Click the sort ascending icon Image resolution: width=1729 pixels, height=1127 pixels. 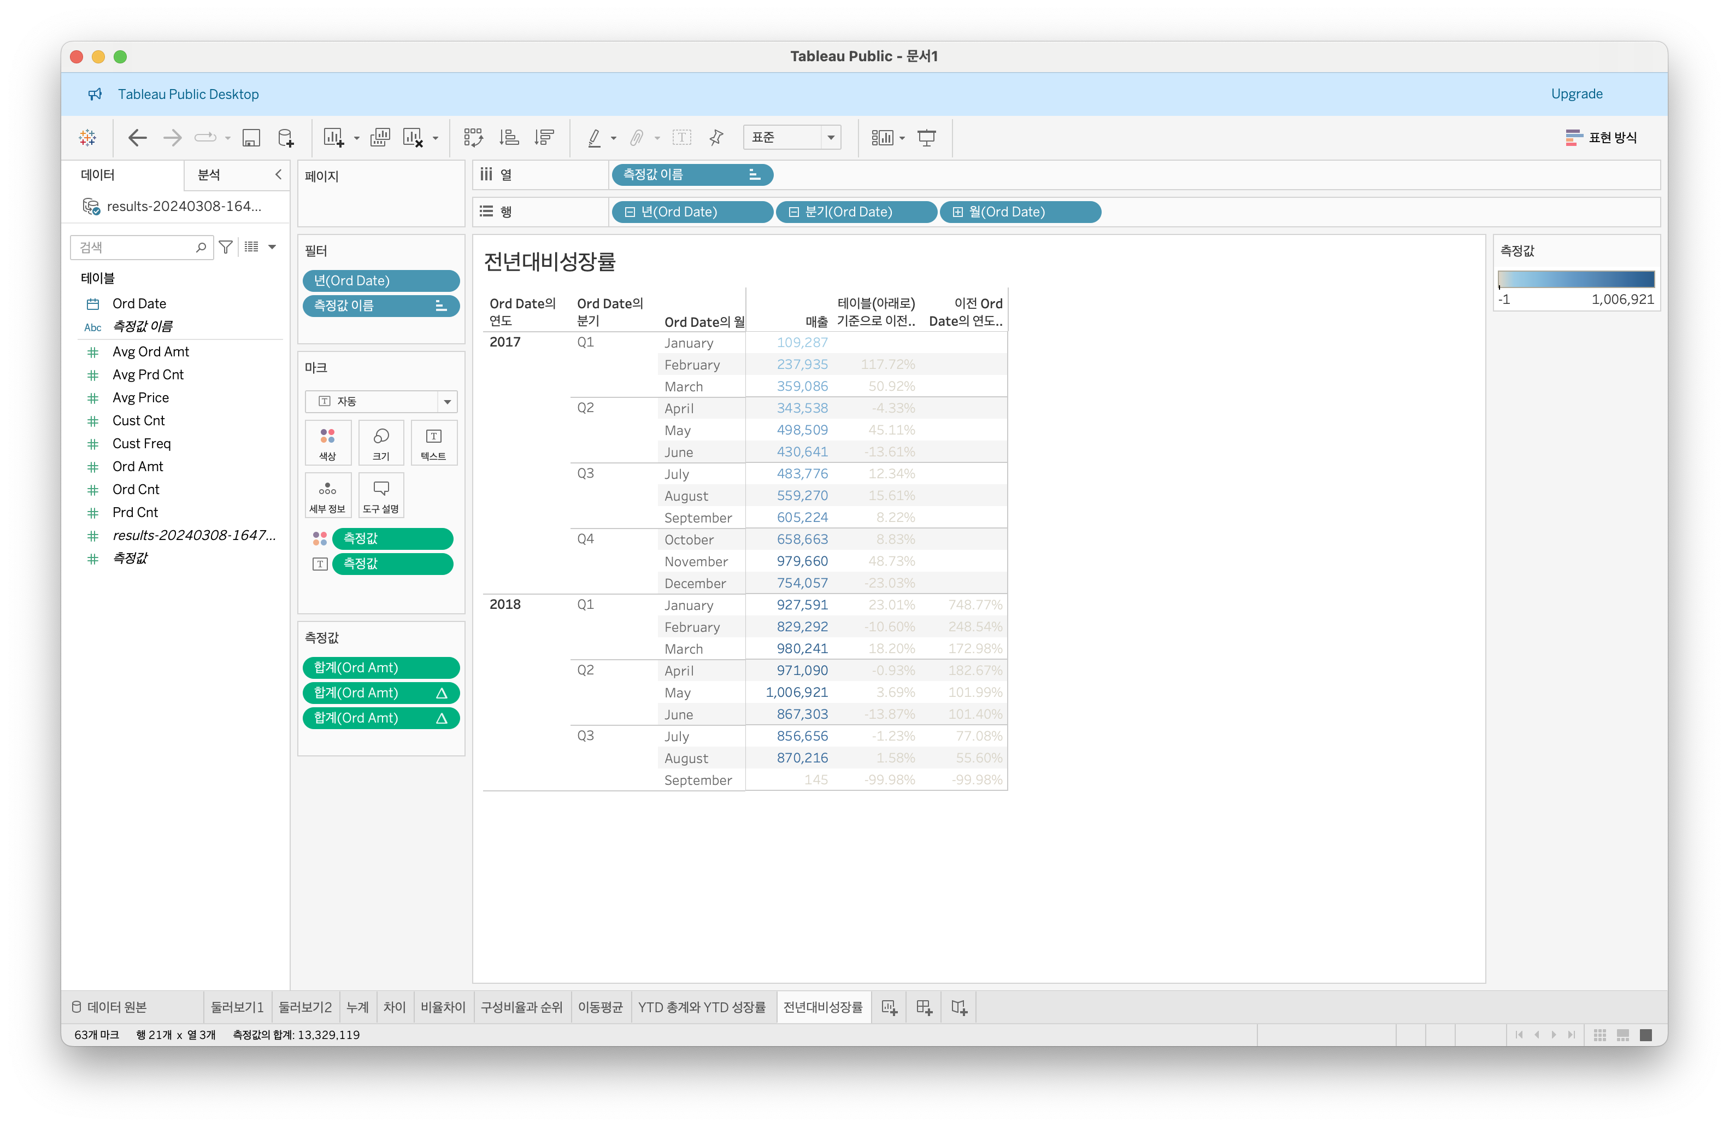pos(509,137)
